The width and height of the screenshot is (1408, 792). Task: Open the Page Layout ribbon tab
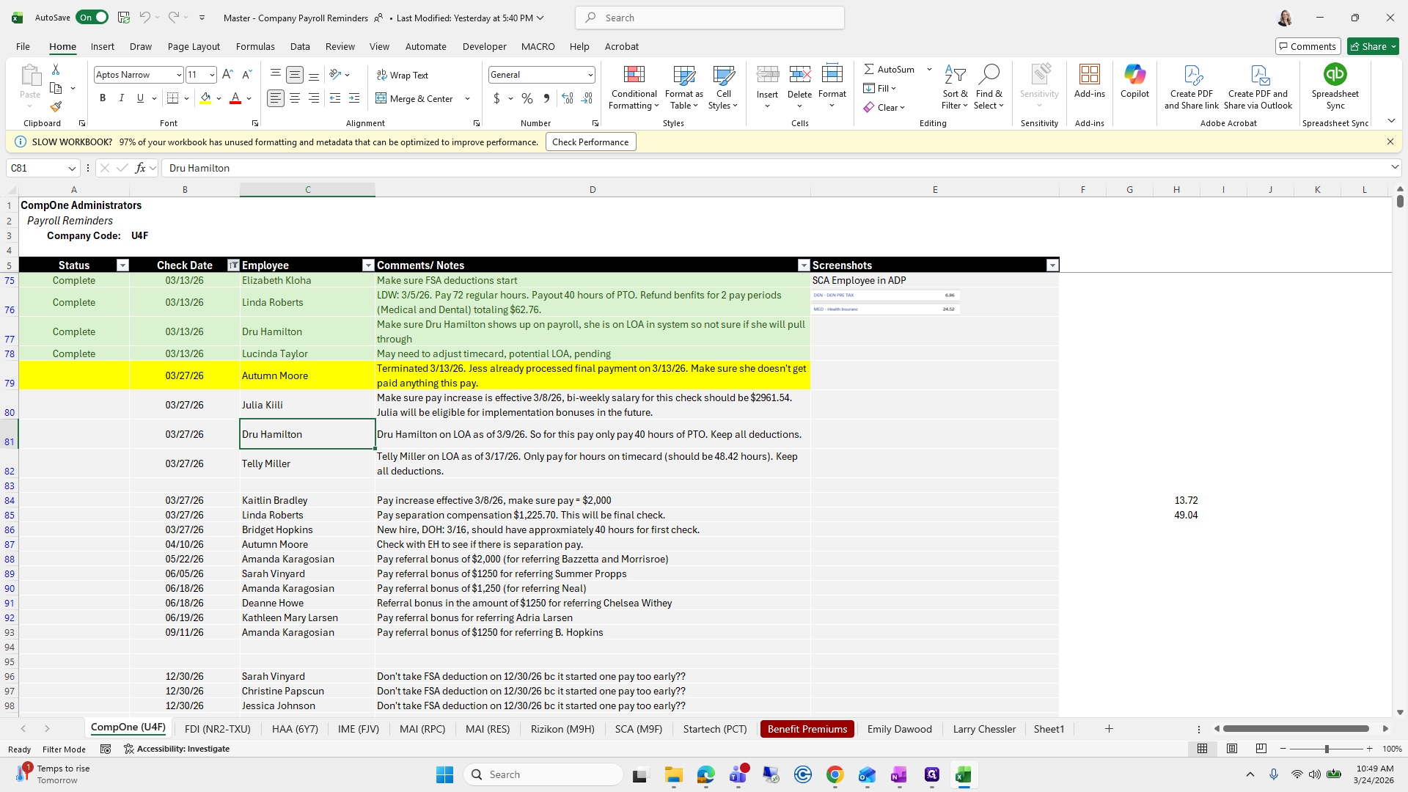(x=194, y=46)
